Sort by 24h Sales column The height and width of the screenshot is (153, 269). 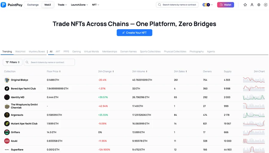coord(180,71)
